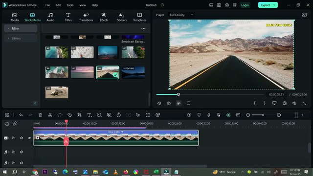This screenshot has height=176, width=313.
Task: Open the Media tab
Action: pos(15,17)
